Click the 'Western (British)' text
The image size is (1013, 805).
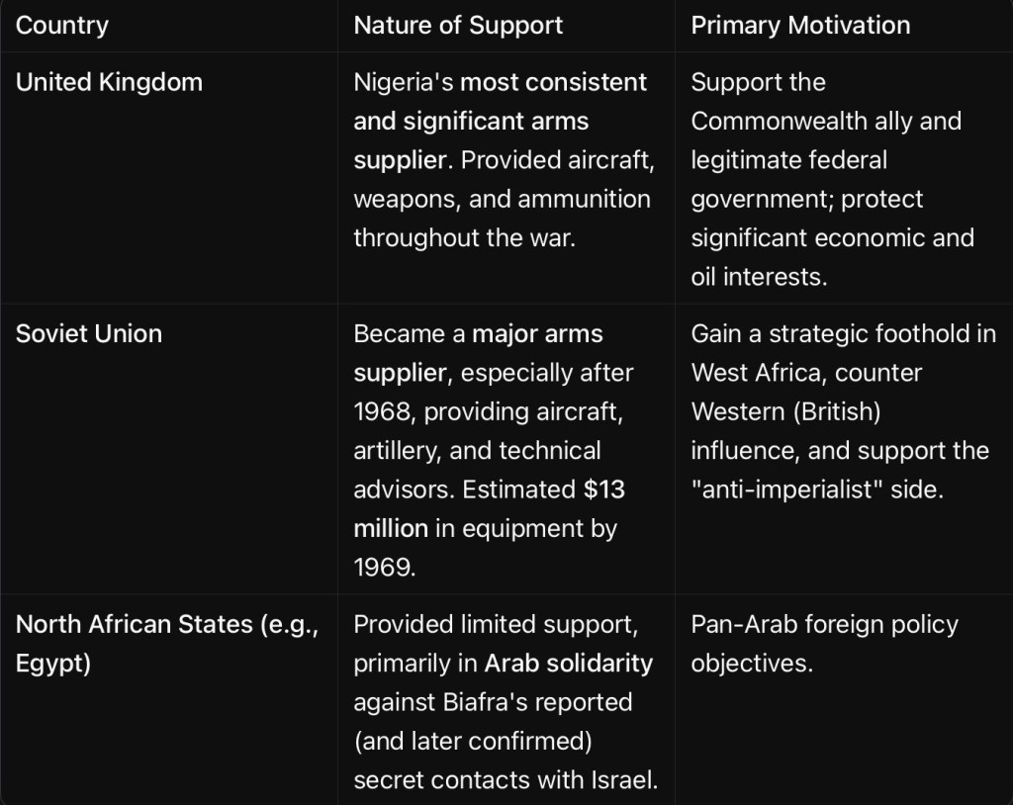(x=785, y=411)
